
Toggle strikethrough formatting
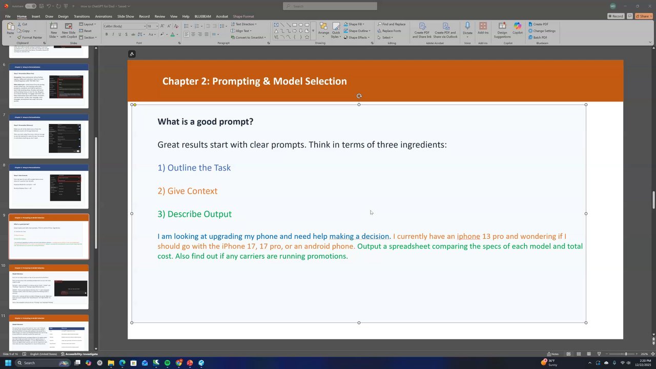click(x=132, y=34)
